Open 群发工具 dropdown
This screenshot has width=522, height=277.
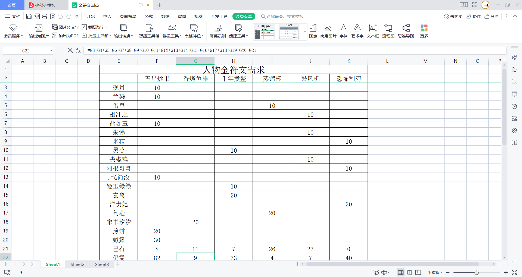172,31
